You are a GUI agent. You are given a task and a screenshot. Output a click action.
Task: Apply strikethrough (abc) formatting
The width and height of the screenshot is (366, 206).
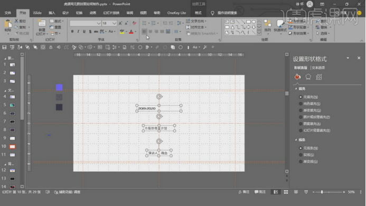(x=96, y=32)
